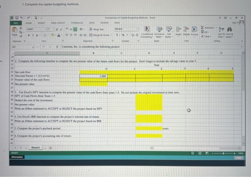Open the Borders dropdown arrow

point(48,35)
